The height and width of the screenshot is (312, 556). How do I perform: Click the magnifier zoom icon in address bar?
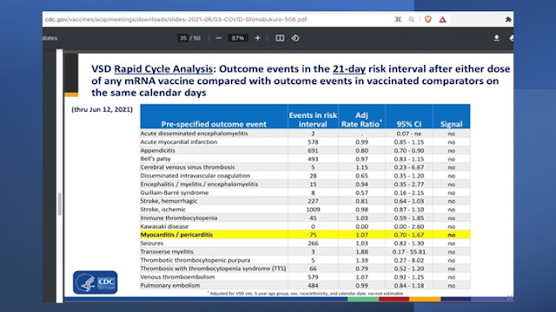tap(411, 19)
